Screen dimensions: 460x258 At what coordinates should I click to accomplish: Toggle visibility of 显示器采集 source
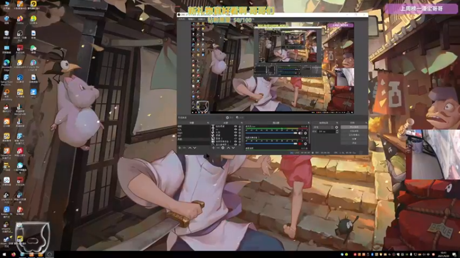[236, 144]
